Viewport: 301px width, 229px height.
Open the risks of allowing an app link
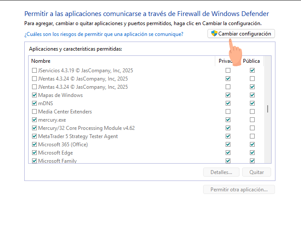[104, 34]
